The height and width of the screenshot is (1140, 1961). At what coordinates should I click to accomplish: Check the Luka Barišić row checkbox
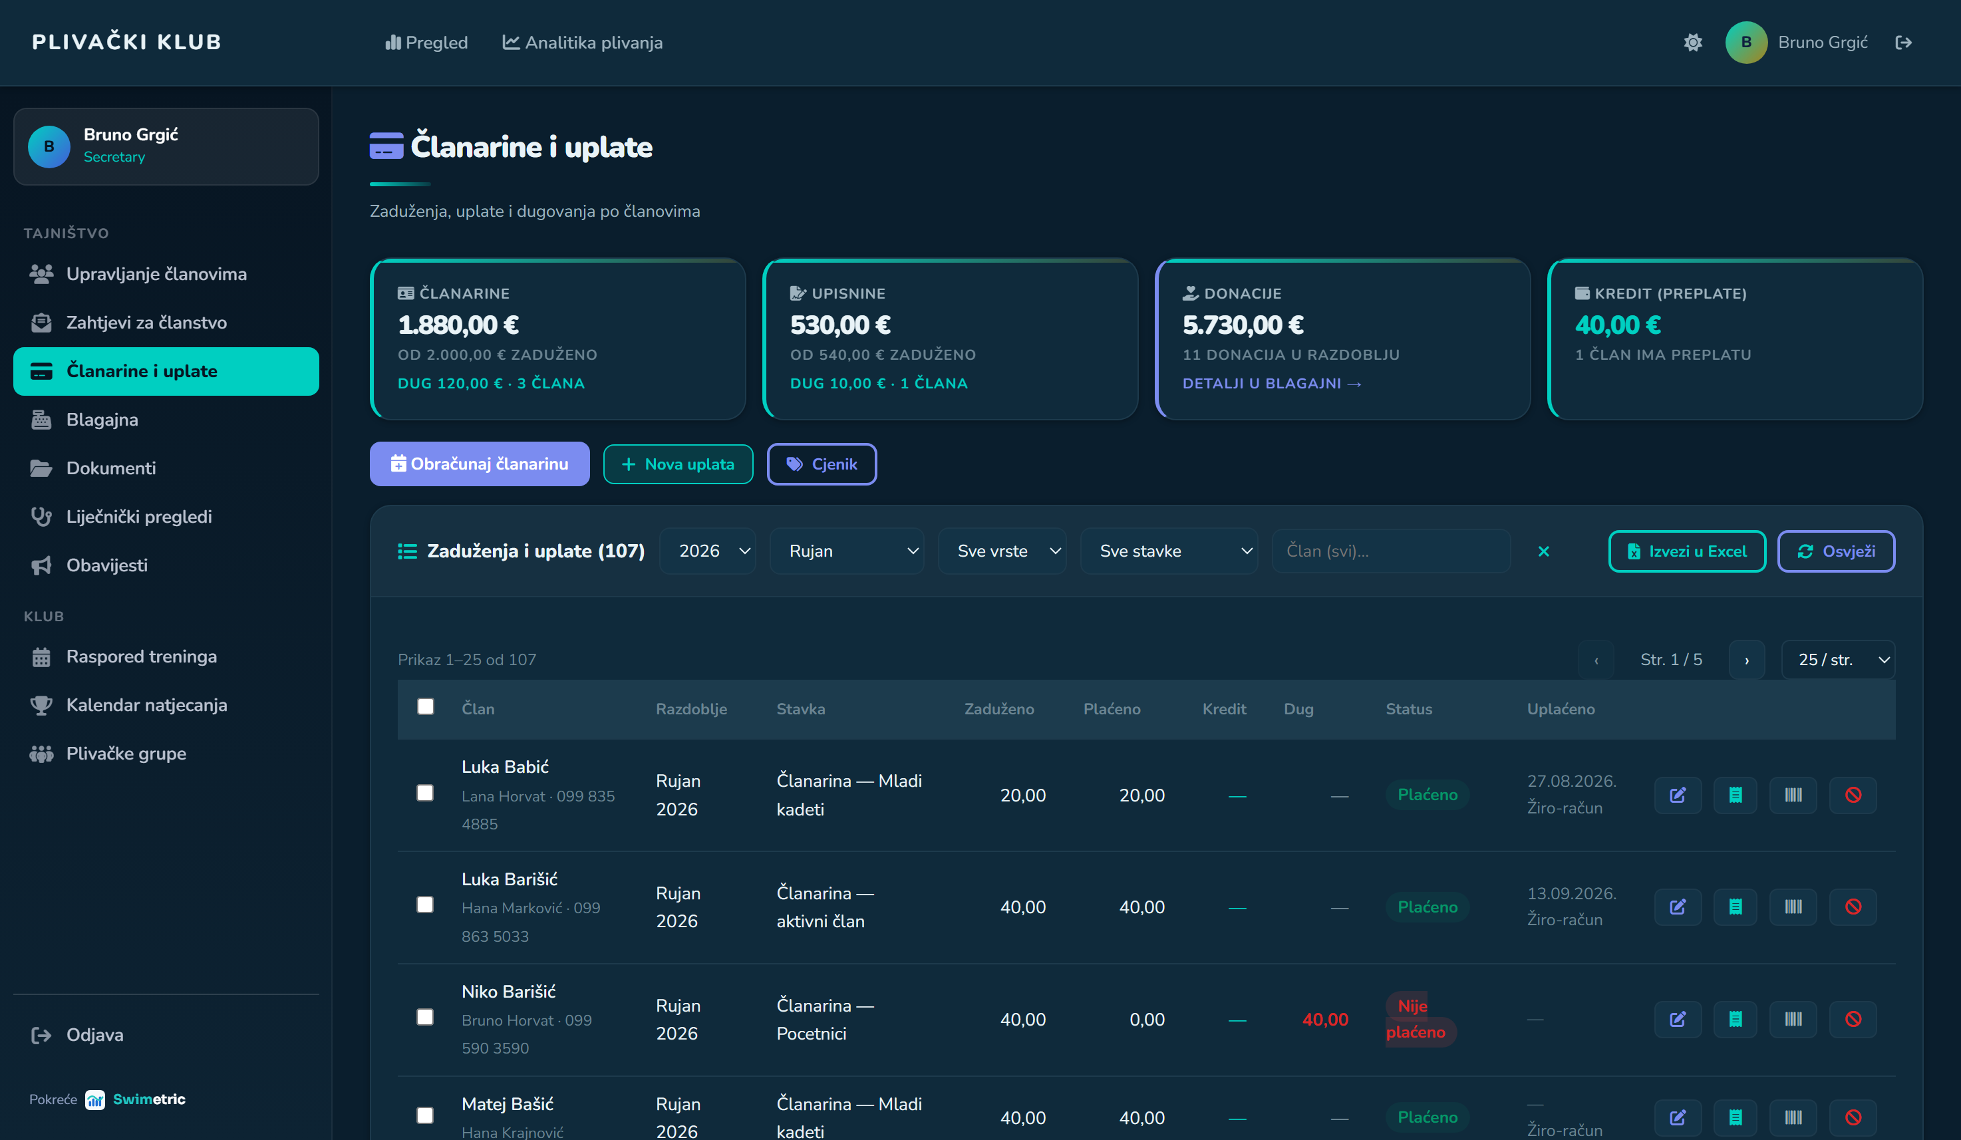424,905
